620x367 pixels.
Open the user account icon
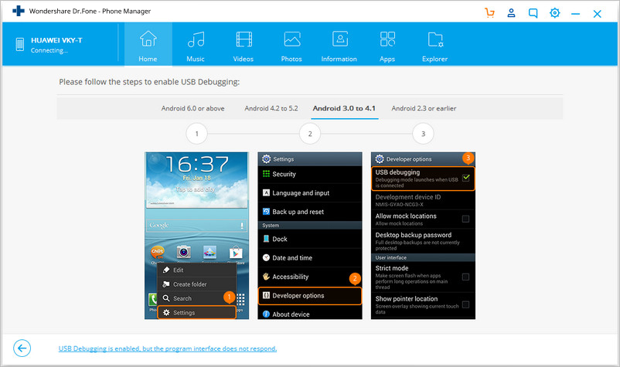(x=511, y=13)
